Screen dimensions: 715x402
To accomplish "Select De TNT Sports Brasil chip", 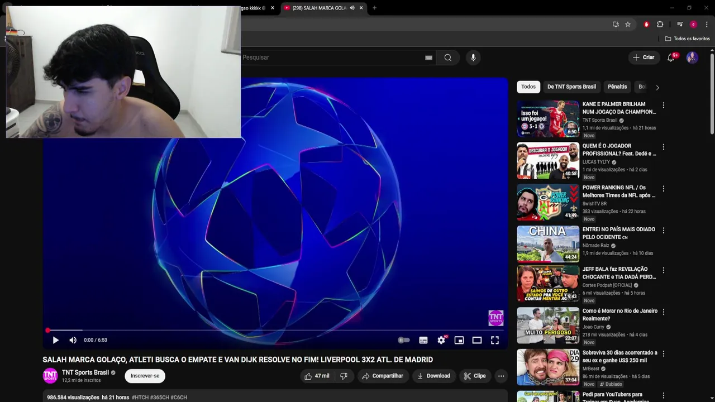I will 571,87.
